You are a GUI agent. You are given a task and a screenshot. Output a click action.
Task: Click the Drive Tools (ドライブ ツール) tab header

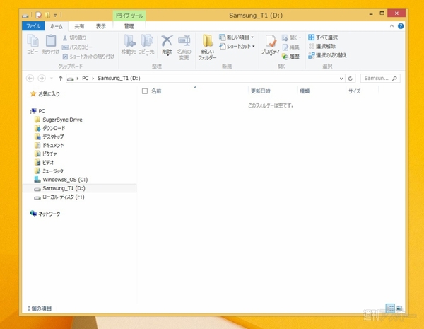[129, 16]
